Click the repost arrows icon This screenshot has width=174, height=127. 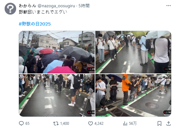tap(56, 124)
